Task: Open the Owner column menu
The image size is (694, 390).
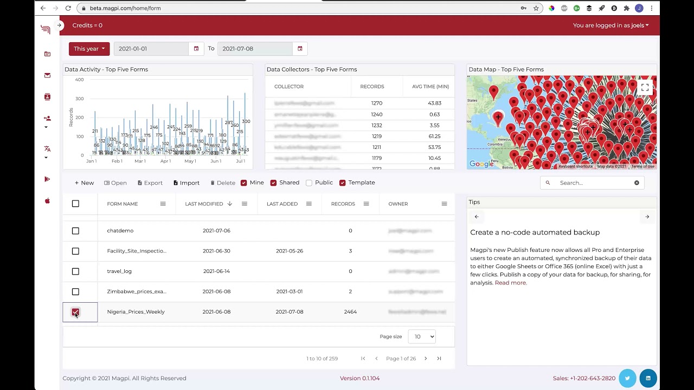Action: [444, 204]
